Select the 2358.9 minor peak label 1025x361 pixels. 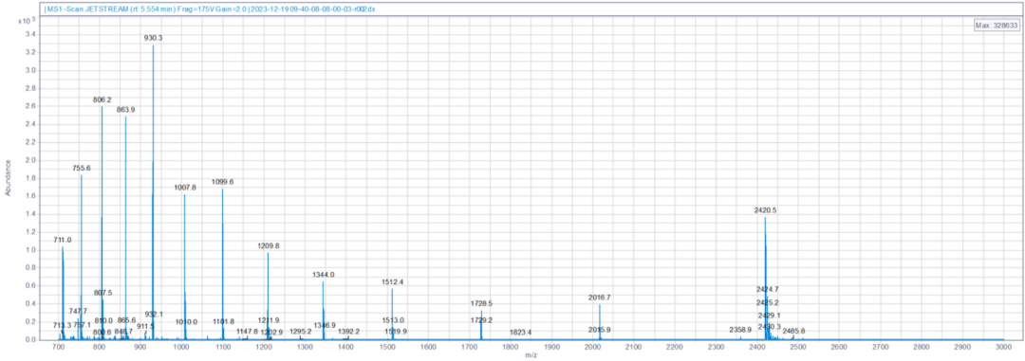tap(740, 331)
